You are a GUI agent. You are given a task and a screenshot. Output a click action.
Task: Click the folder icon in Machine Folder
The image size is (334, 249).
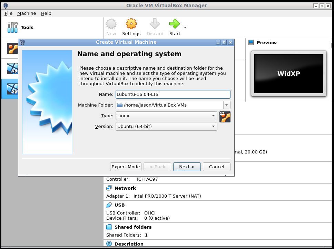(120, 105)
